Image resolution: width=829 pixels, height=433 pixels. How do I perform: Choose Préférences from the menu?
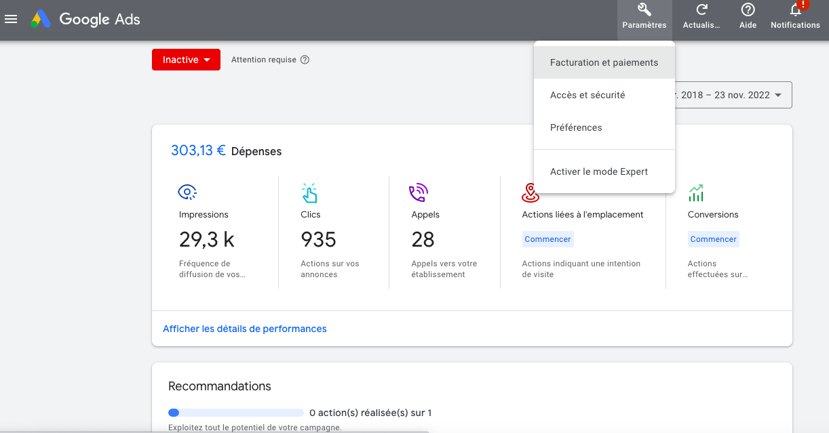pos(576,127)
